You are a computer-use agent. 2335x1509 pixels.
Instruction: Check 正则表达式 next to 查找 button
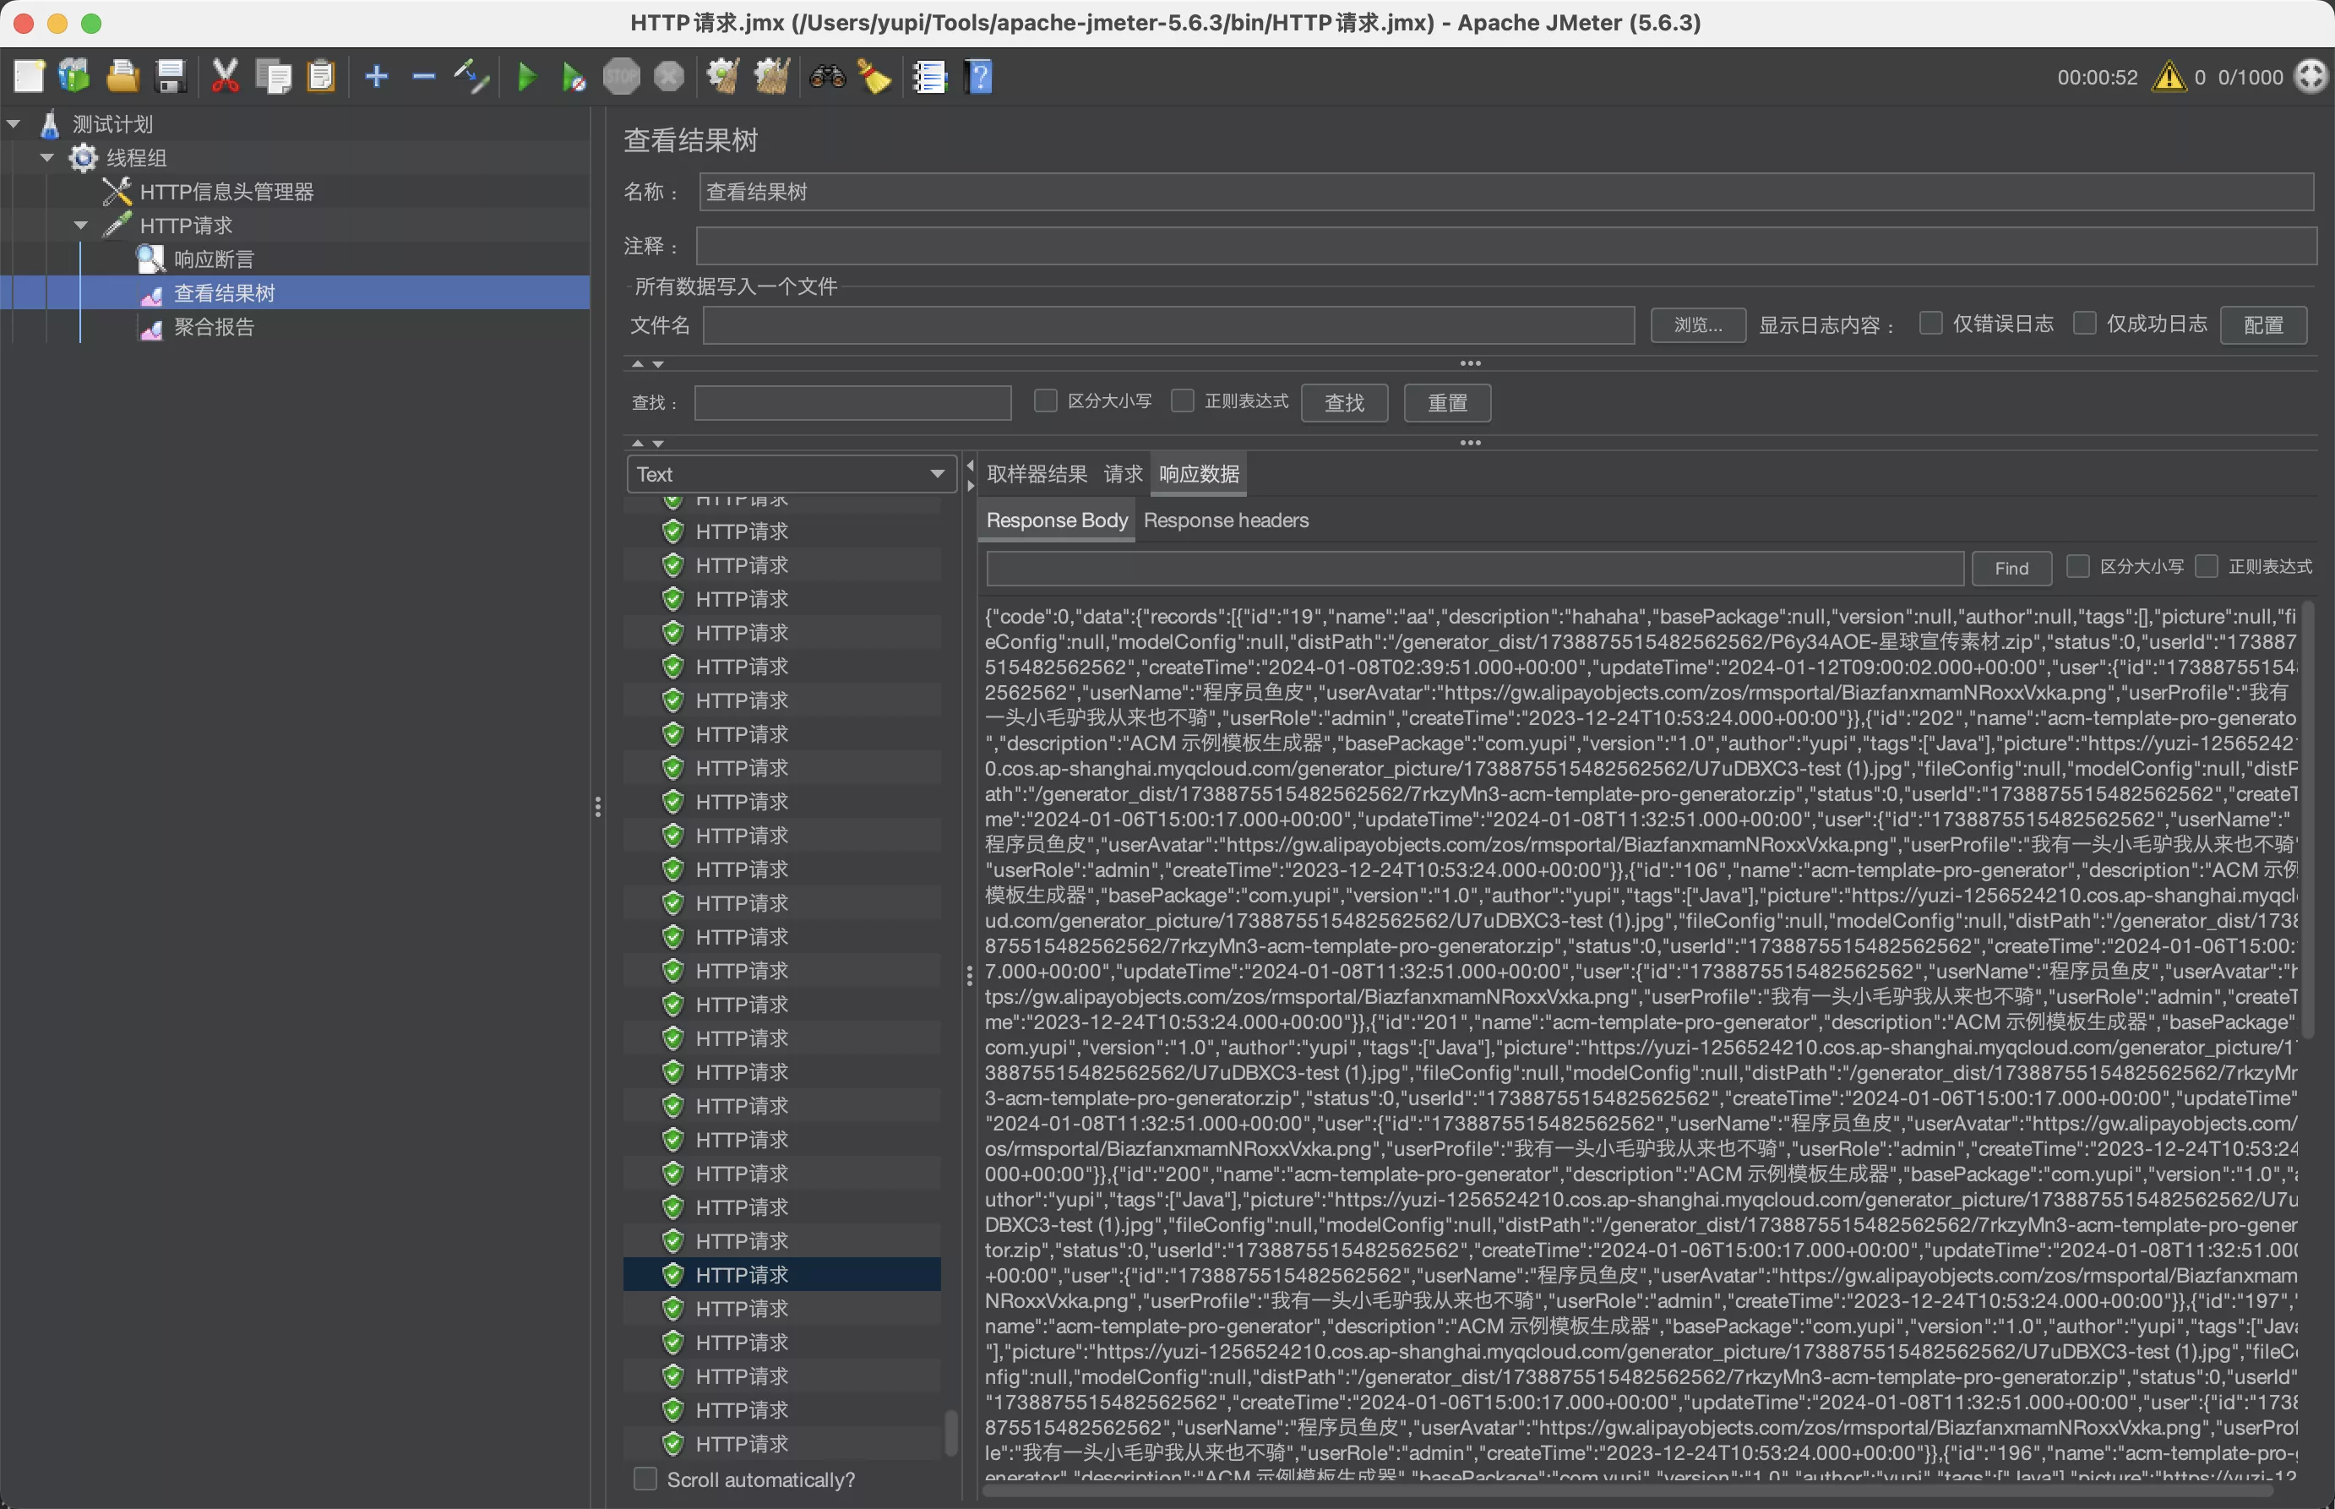click(1182, 400)
